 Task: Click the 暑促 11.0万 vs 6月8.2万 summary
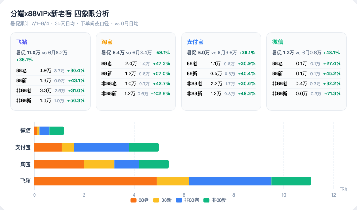[x=42, y=53]
